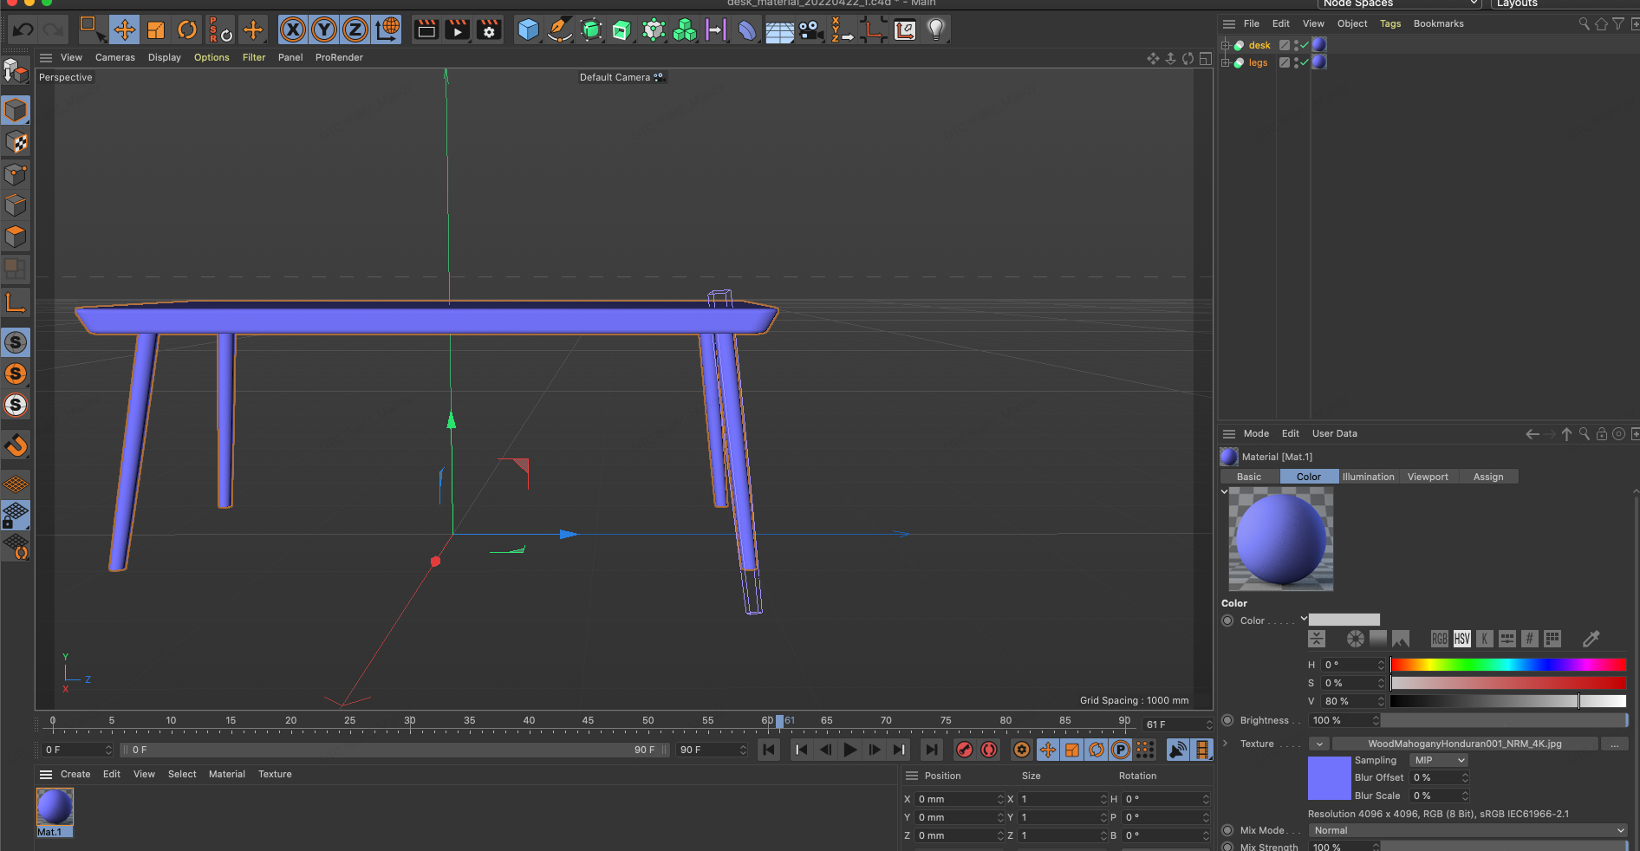Open the Texture dropdown arrow button

point(1318,744)
